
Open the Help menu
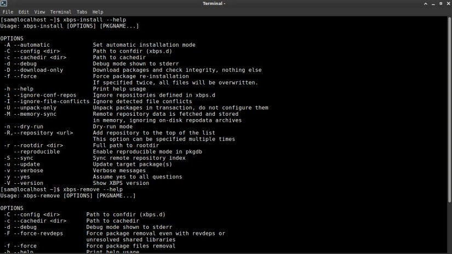coord(98,12)
